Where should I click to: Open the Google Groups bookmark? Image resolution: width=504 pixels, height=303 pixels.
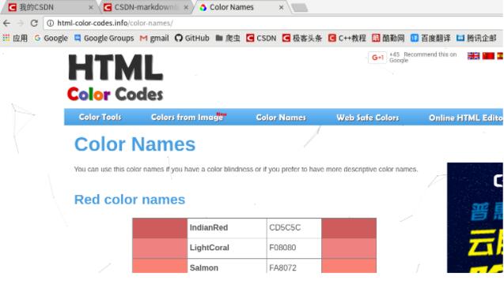click(x=104, y=38)
